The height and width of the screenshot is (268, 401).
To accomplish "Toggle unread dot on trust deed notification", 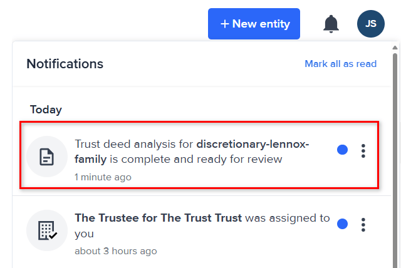I will pyautogui.click(x=342, y=150).
